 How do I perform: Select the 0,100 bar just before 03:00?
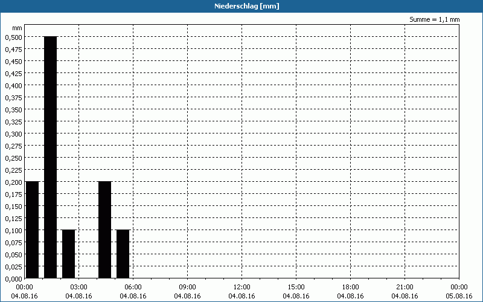[68, 254]
